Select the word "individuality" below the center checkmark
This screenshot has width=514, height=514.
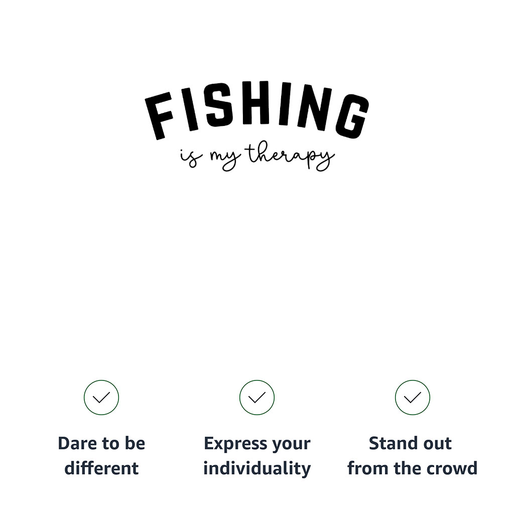257,468
